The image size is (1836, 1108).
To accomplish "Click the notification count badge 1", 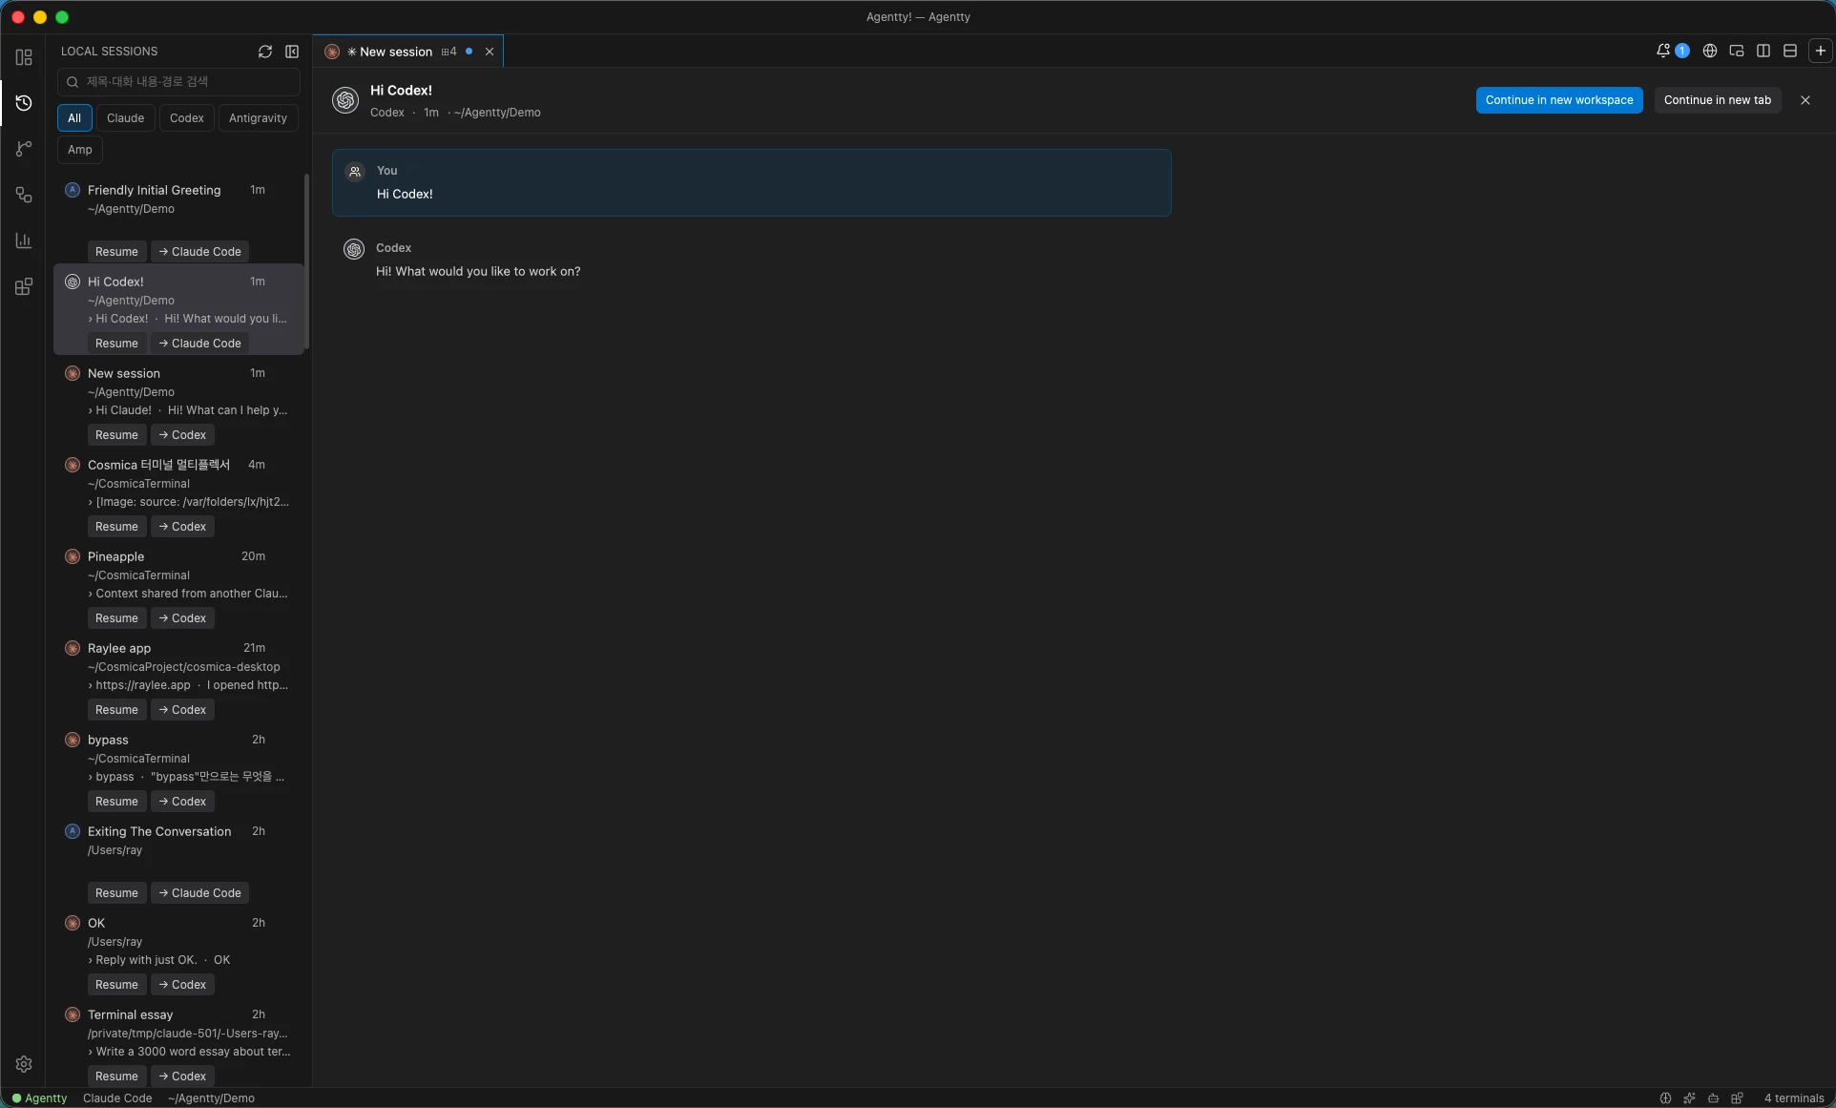I will tap(1682, 51).
